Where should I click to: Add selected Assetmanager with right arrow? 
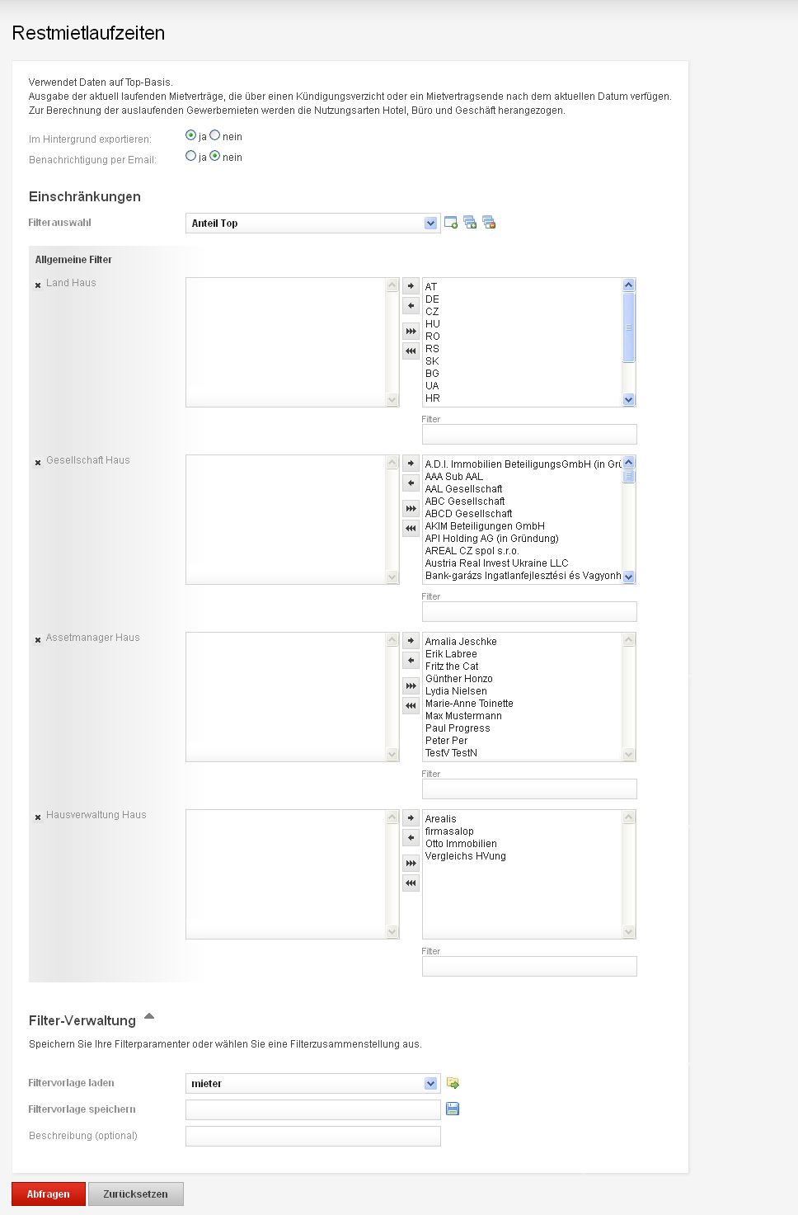click(411, 641)
